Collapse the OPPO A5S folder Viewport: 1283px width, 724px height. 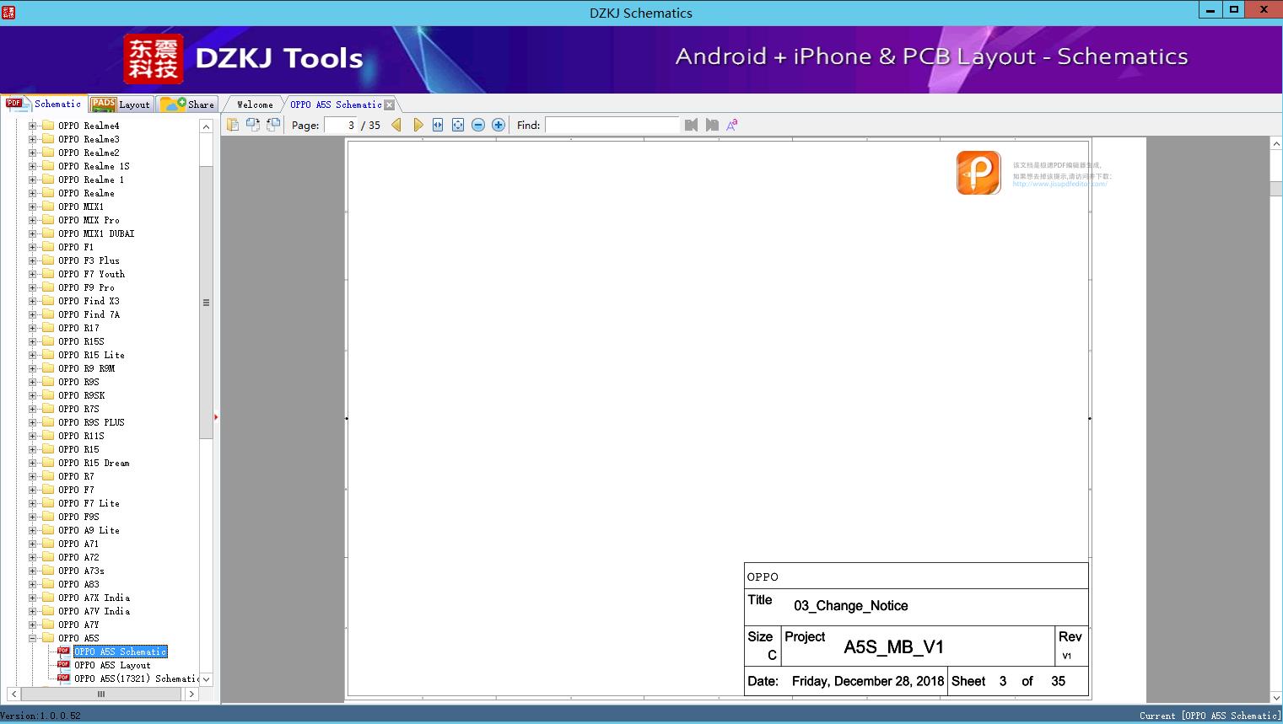coord(32,638)
